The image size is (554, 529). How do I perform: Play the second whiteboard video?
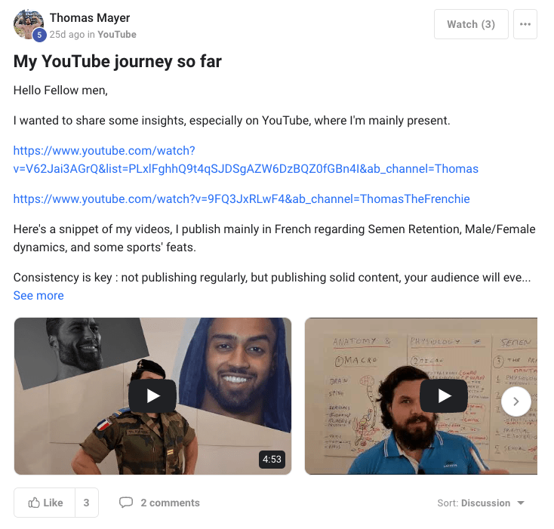click(444, 396)
